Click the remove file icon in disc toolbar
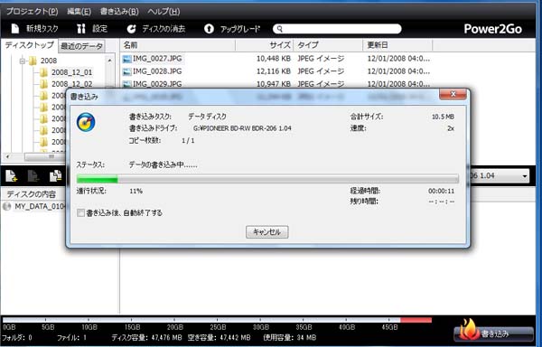This screenshot has height=347, width=542. coord(33,176)
